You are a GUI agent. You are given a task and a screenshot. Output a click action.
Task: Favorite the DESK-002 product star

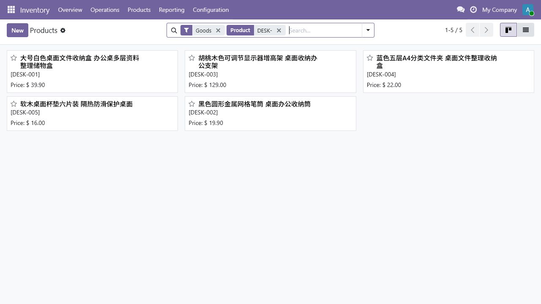click(x=191, y=104)
